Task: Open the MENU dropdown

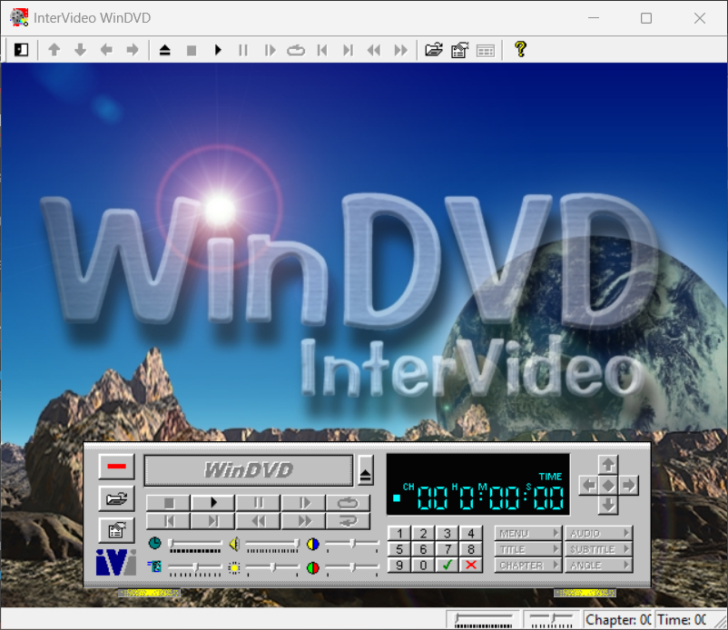Action: (528, 534)
